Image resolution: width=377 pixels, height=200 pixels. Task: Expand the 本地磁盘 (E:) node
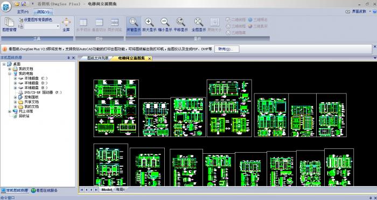click(15, 88)
